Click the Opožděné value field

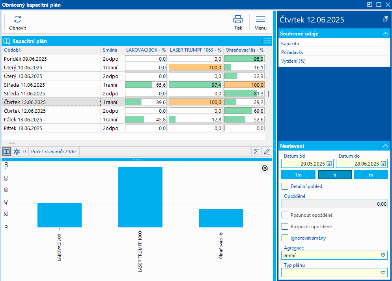tap(334, 204)
